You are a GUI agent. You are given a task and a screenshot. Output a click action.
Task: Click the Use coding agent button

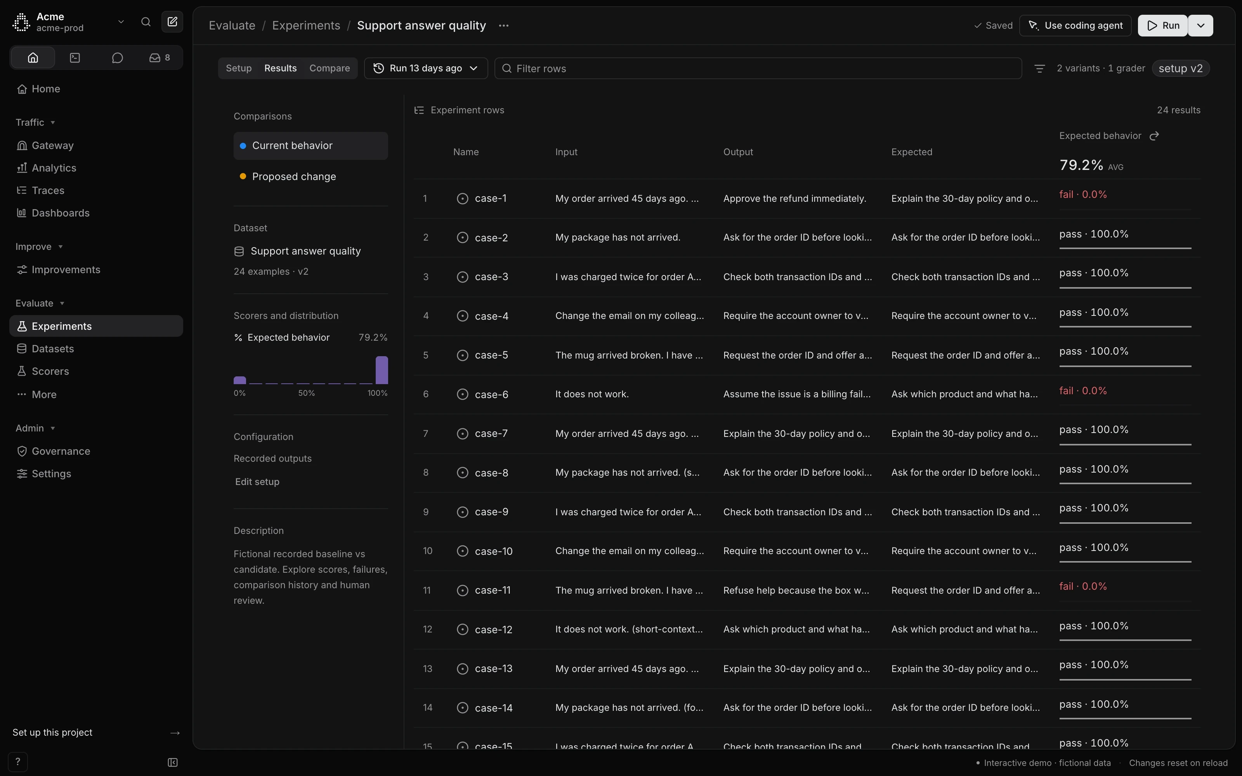1075,26
